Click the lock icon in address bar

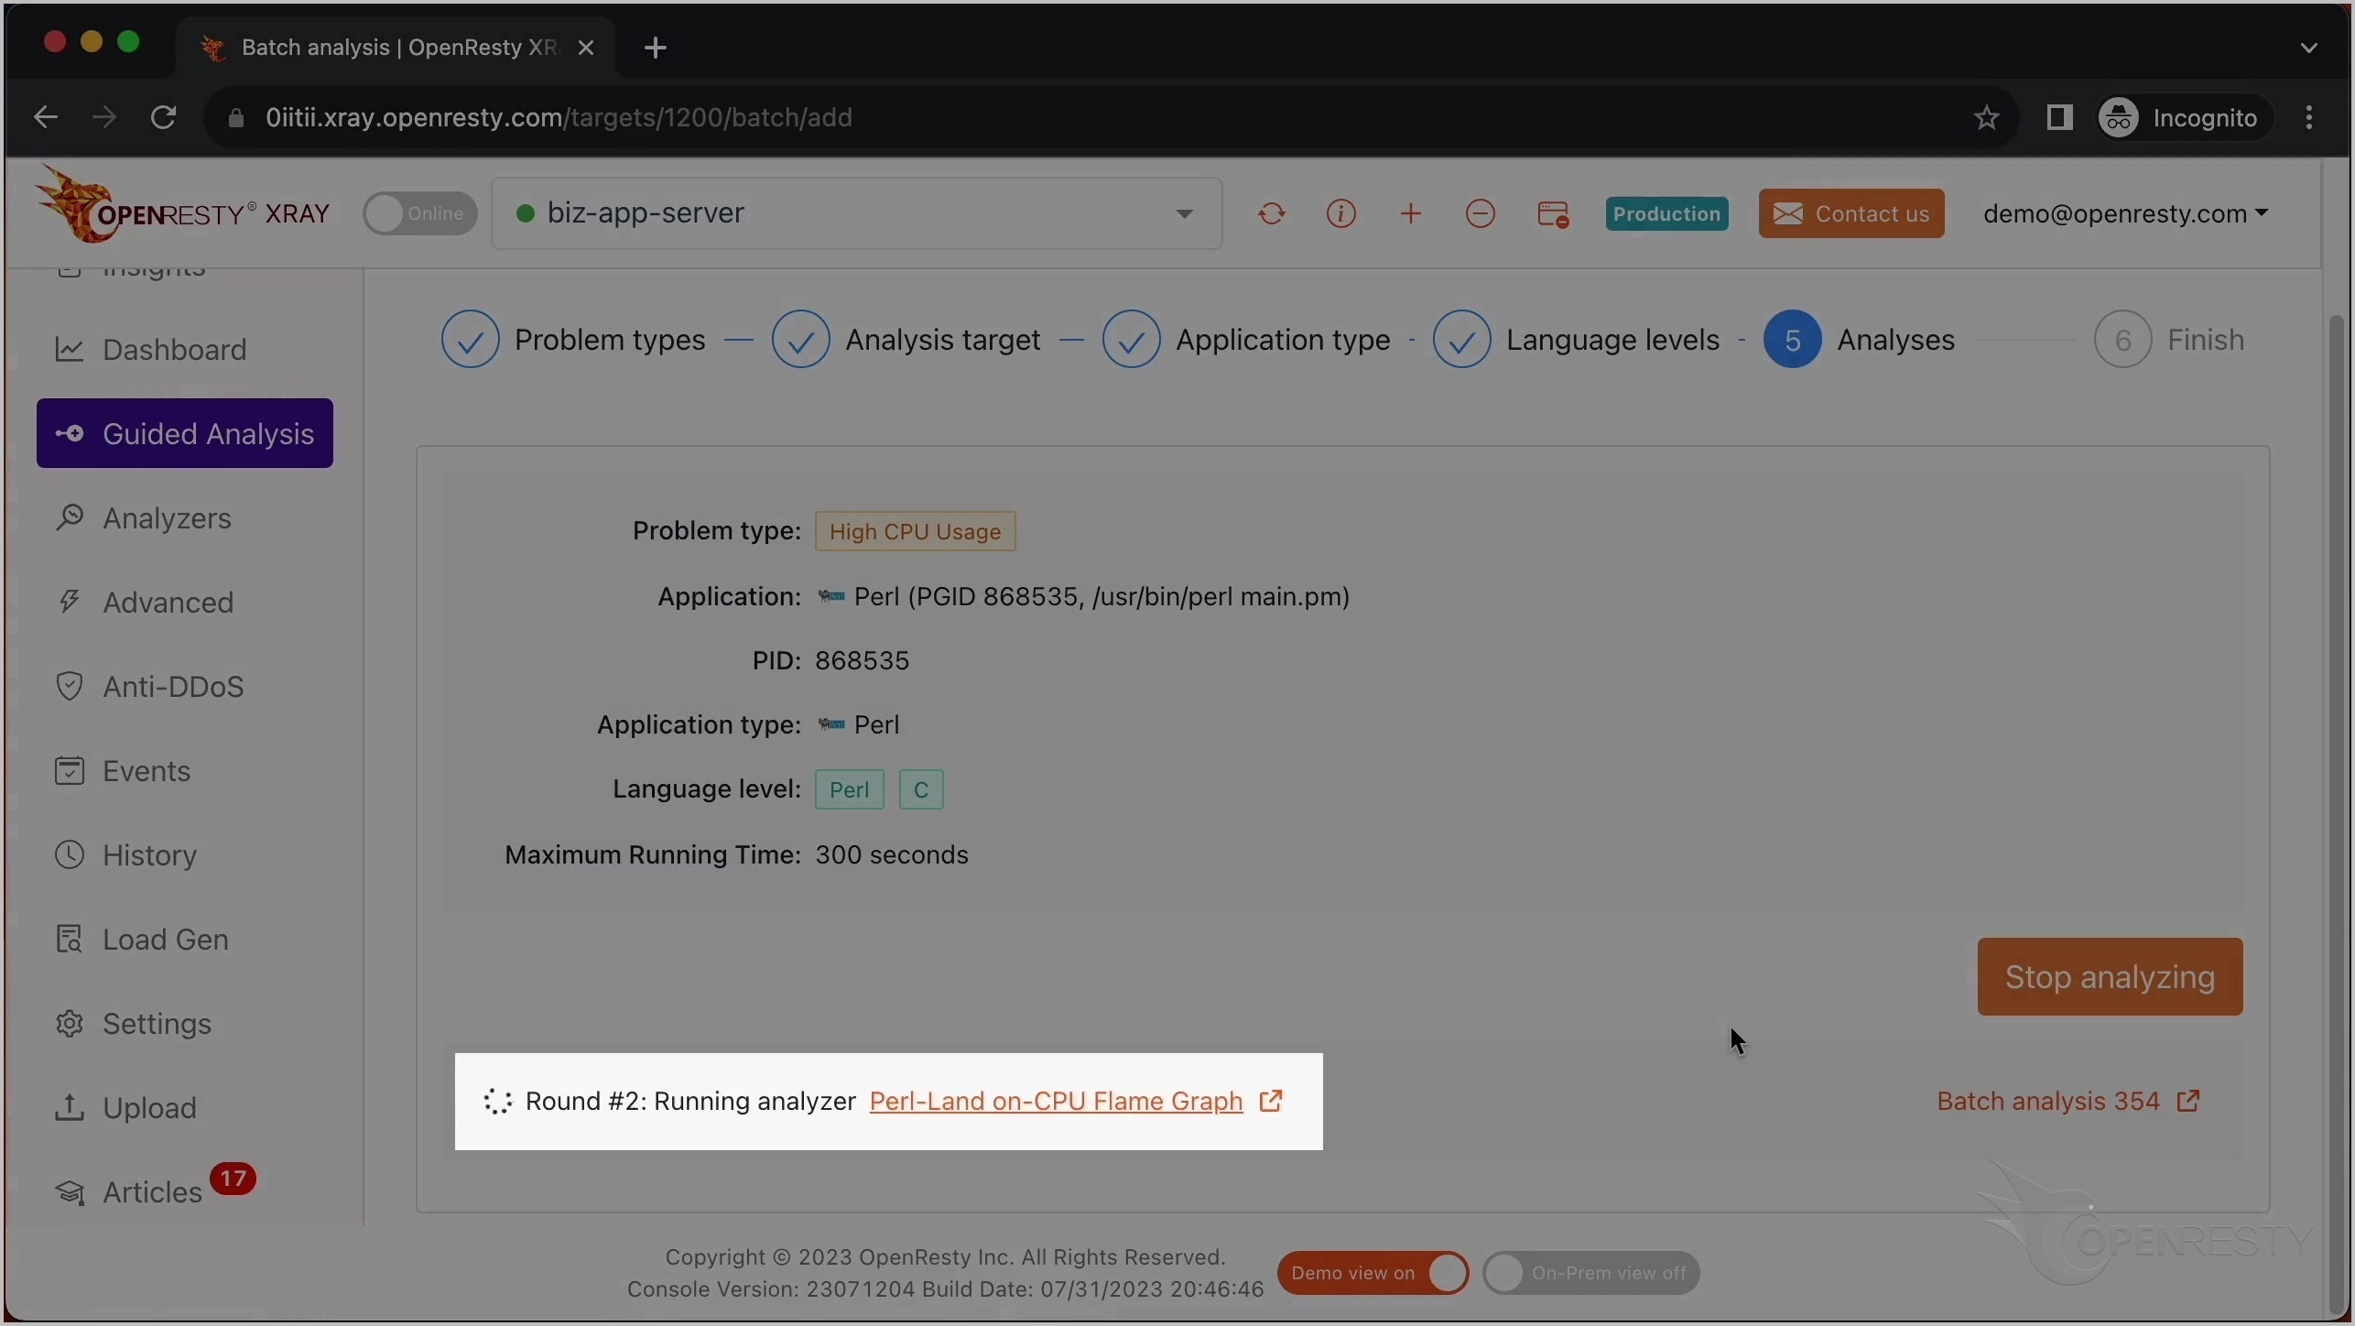pos(235,118)
